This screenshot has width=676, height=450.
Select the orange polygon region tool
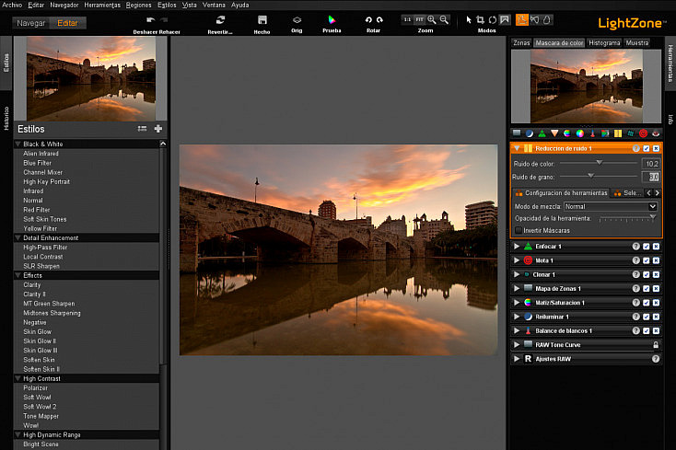coord(521,20)
